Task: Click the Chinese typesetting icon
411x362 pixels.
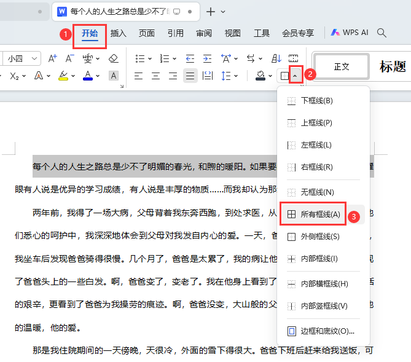Action: pyautogui.click(x=226, y=58)
